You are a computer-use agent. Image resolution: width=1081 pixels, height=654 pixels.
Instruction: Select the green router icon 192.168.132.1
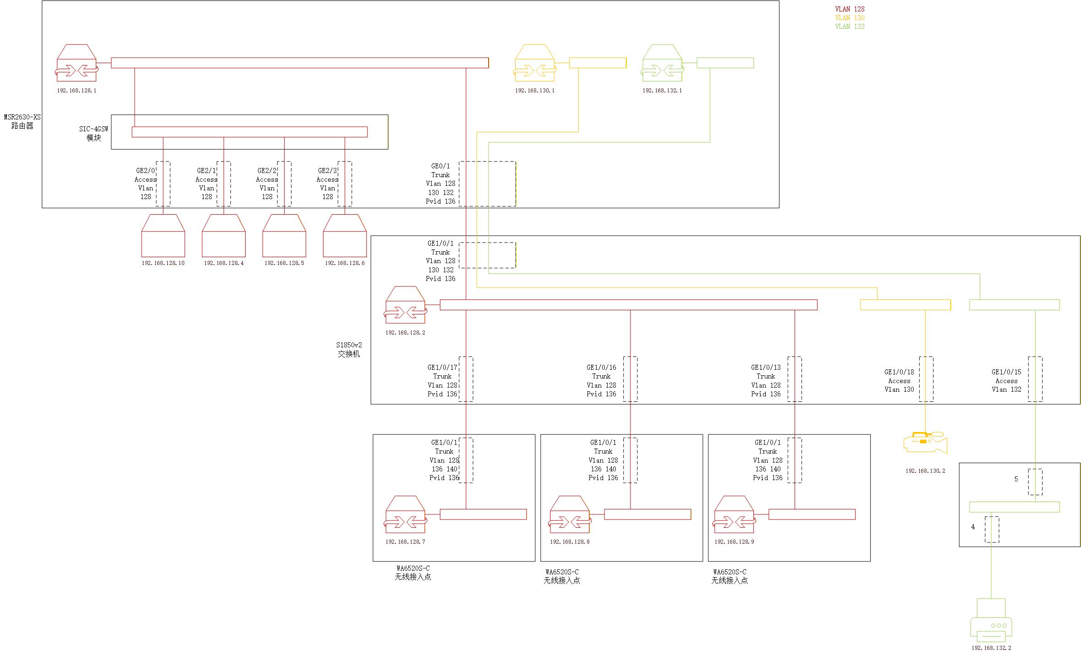(662, 63)
